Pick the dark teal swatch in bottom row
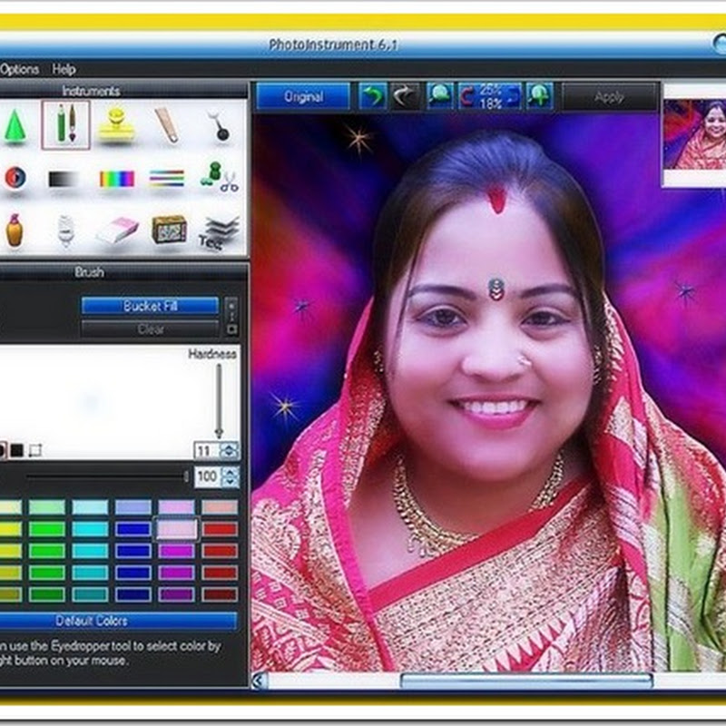 (x=90, y=594)
